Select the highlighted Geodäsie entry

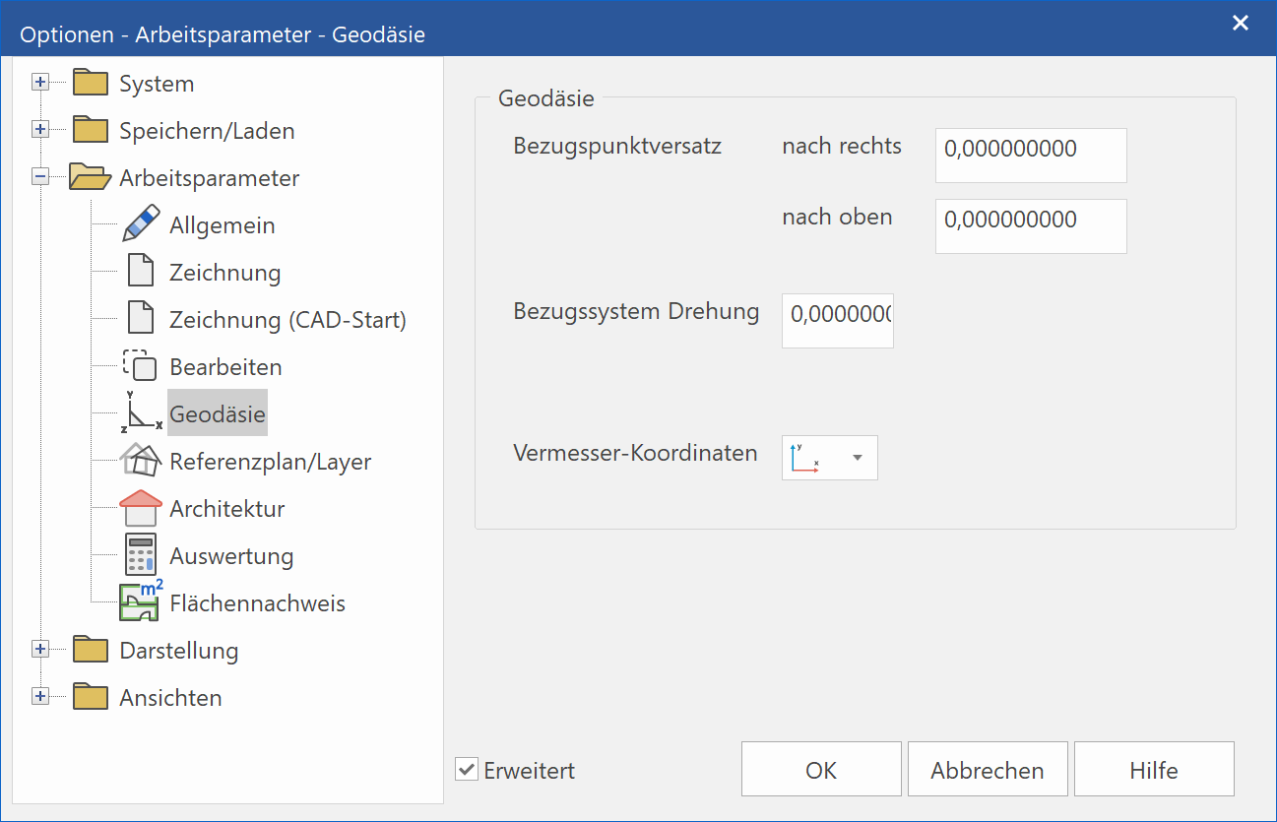tap(217, 413)
